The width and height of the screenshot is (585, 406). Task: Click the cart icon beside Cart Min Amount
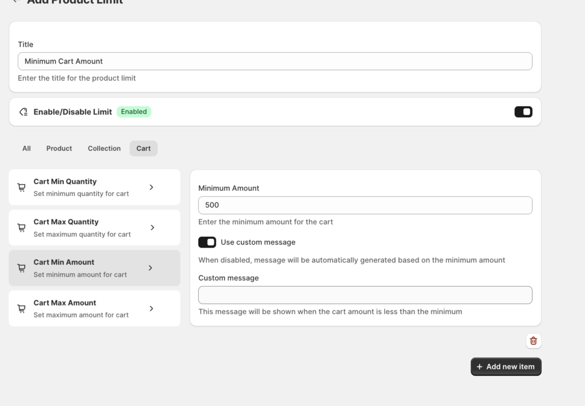pyautogui.click(x=22, y=268)
